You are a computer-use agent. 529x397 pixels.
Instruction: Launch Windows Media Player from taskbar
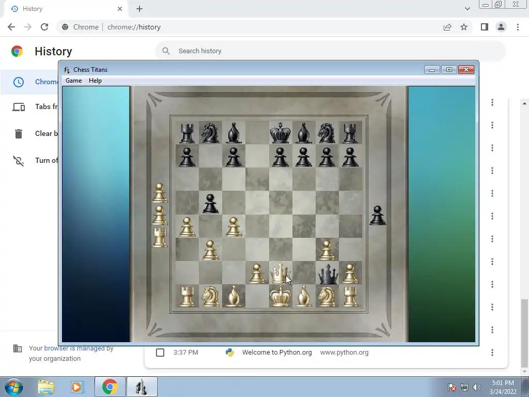coord(77,387)
